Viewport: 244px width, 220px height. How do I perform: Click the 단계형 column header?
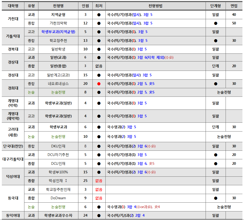215,6
